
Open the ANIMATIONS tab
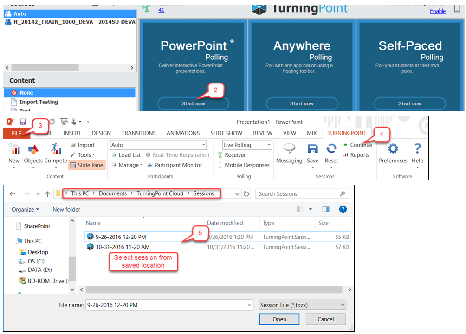coord(183,133)
